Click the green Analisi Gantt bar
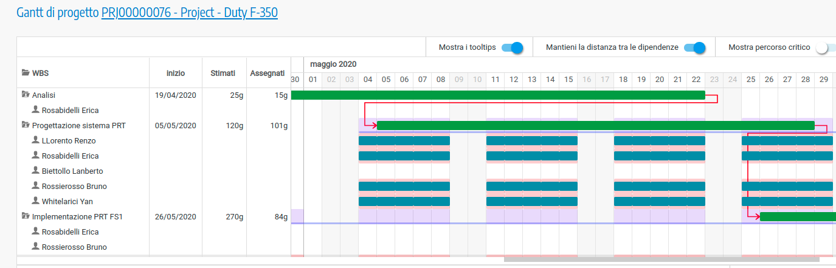This screenshot has width=836, height=268. pos(497,95)
